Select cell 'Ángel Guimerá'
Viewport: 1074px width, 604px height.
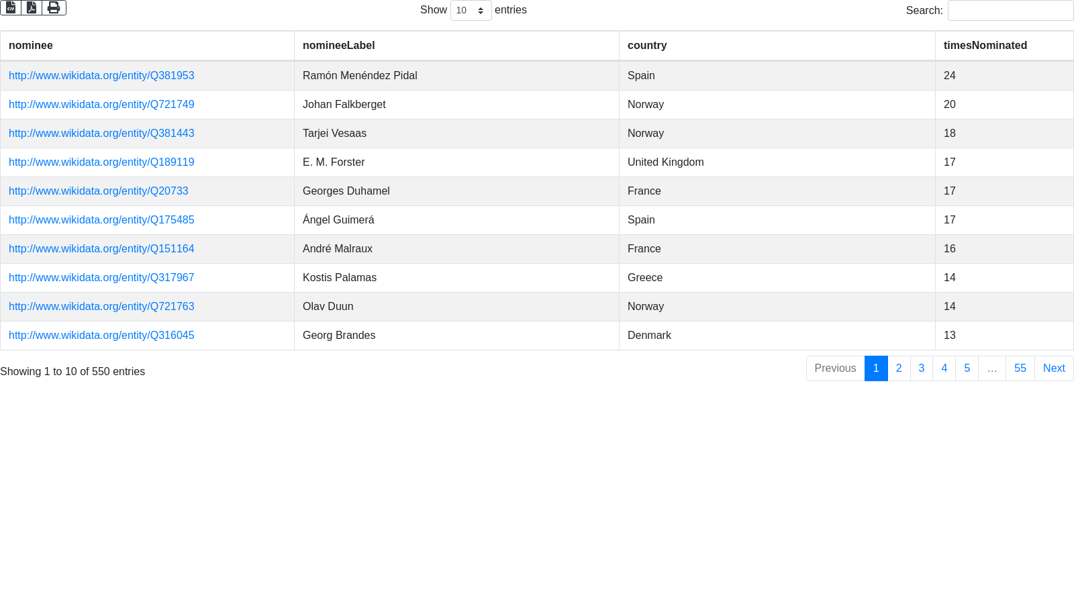456,220
